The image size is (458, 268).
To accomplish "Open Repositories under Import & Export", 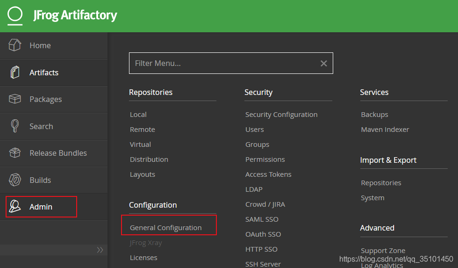I will [381, 183].
